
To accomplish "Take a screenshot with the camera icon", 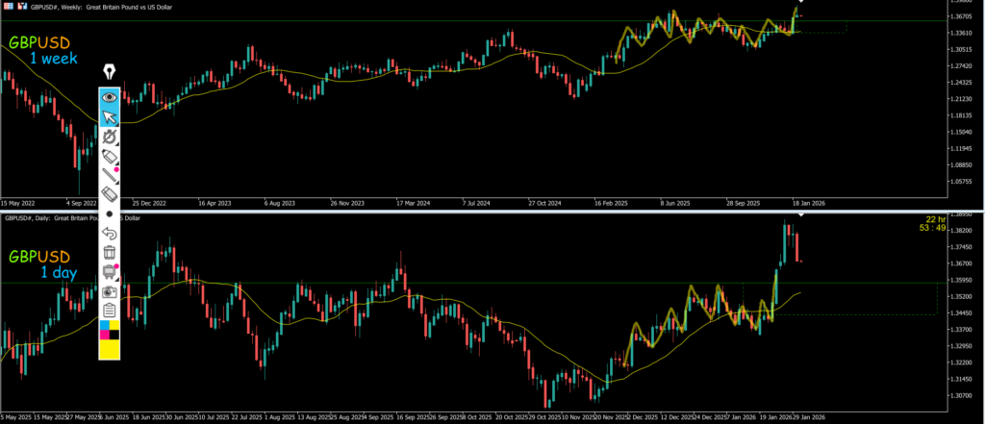I will coord(110,290).
